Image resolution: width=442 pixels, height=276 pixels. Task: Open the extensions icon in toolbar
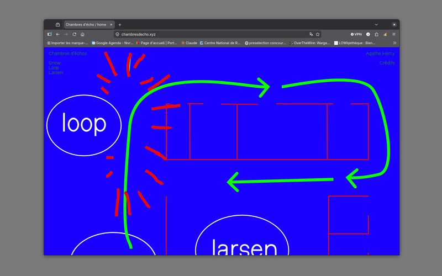[376, 34]
